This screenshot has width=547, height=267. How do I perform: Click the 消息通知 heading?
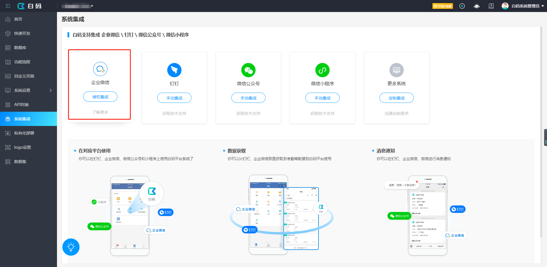tap(386, 151)
